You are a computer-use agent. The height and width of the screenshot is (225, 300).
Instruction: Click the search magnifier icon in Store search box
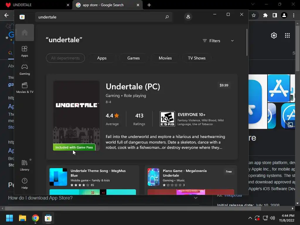[167, 17]
